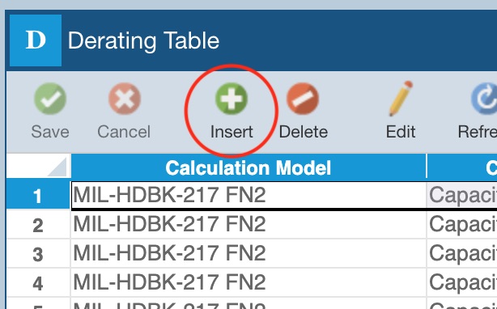Click the green Save checkmark icon
497x309 pixels.
(50, 99)
